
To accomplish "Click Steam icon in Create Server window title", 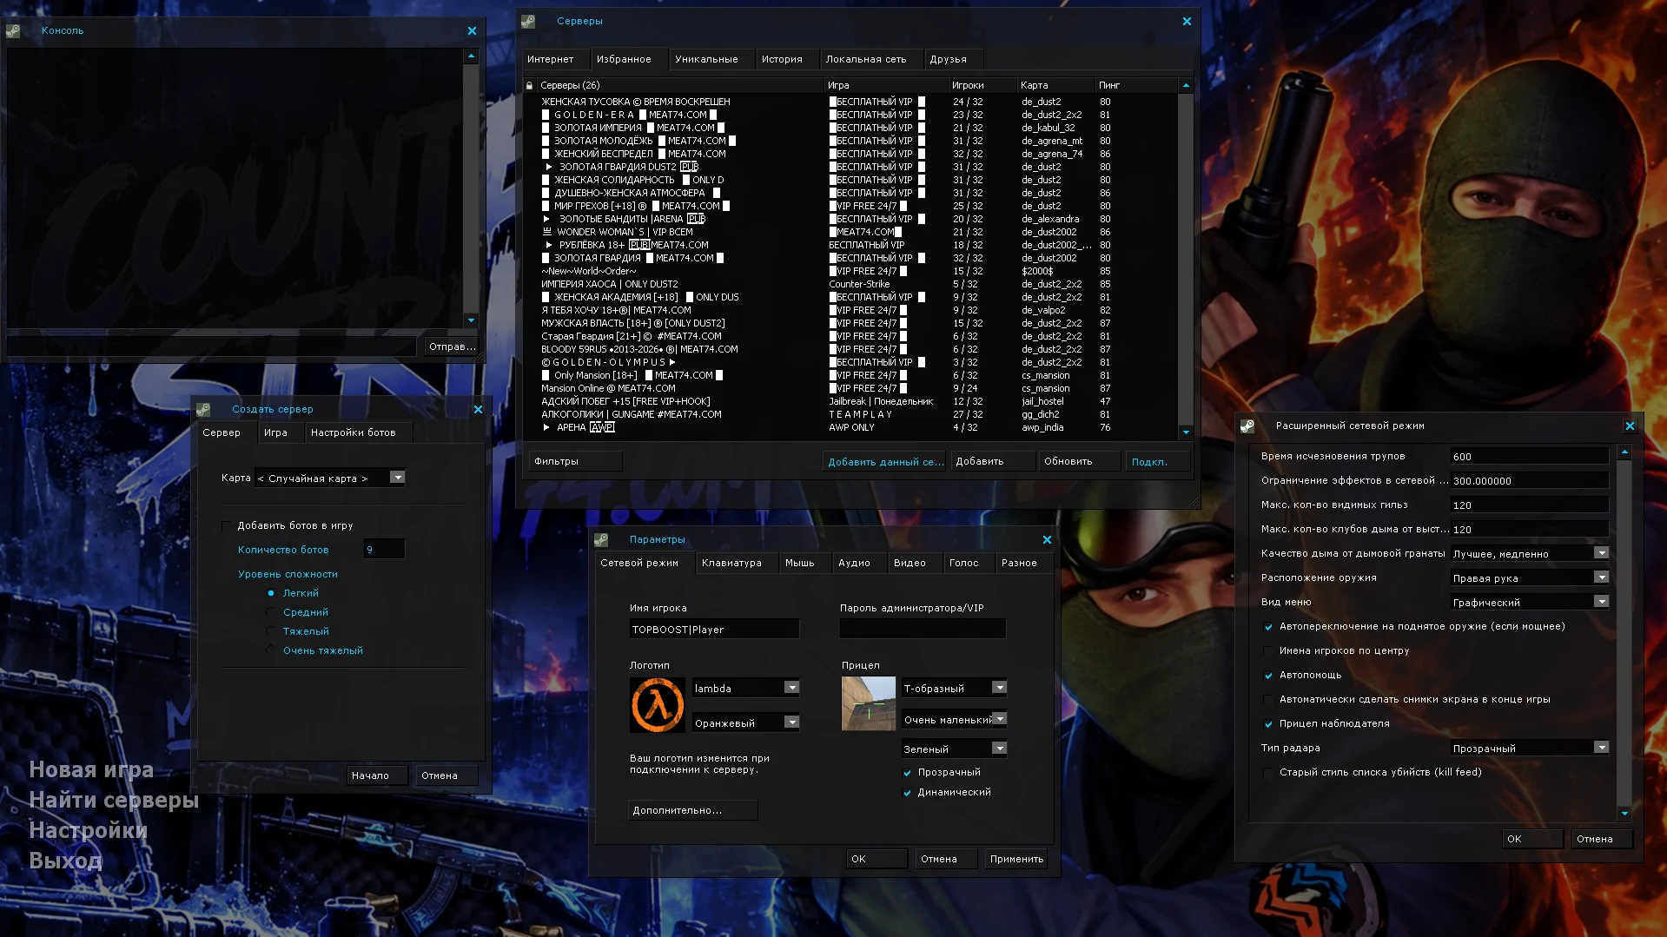I will pos(203,409).
